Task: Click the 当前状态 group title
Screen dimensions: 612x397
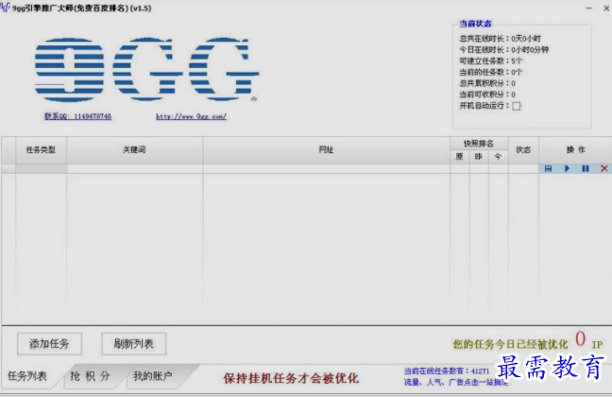Action: click(475, 24)
